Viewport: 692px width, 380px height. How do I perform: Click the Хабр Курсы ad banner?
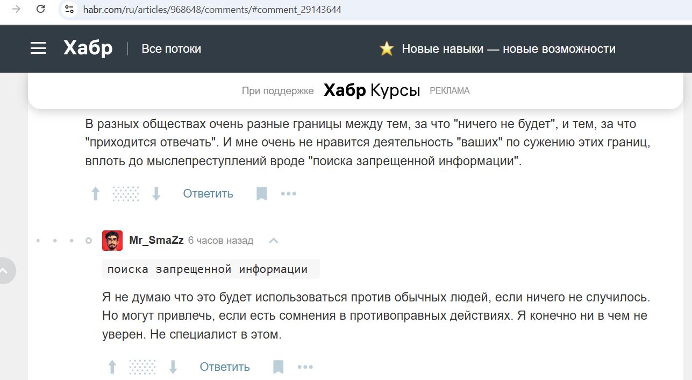coord(372,90)
